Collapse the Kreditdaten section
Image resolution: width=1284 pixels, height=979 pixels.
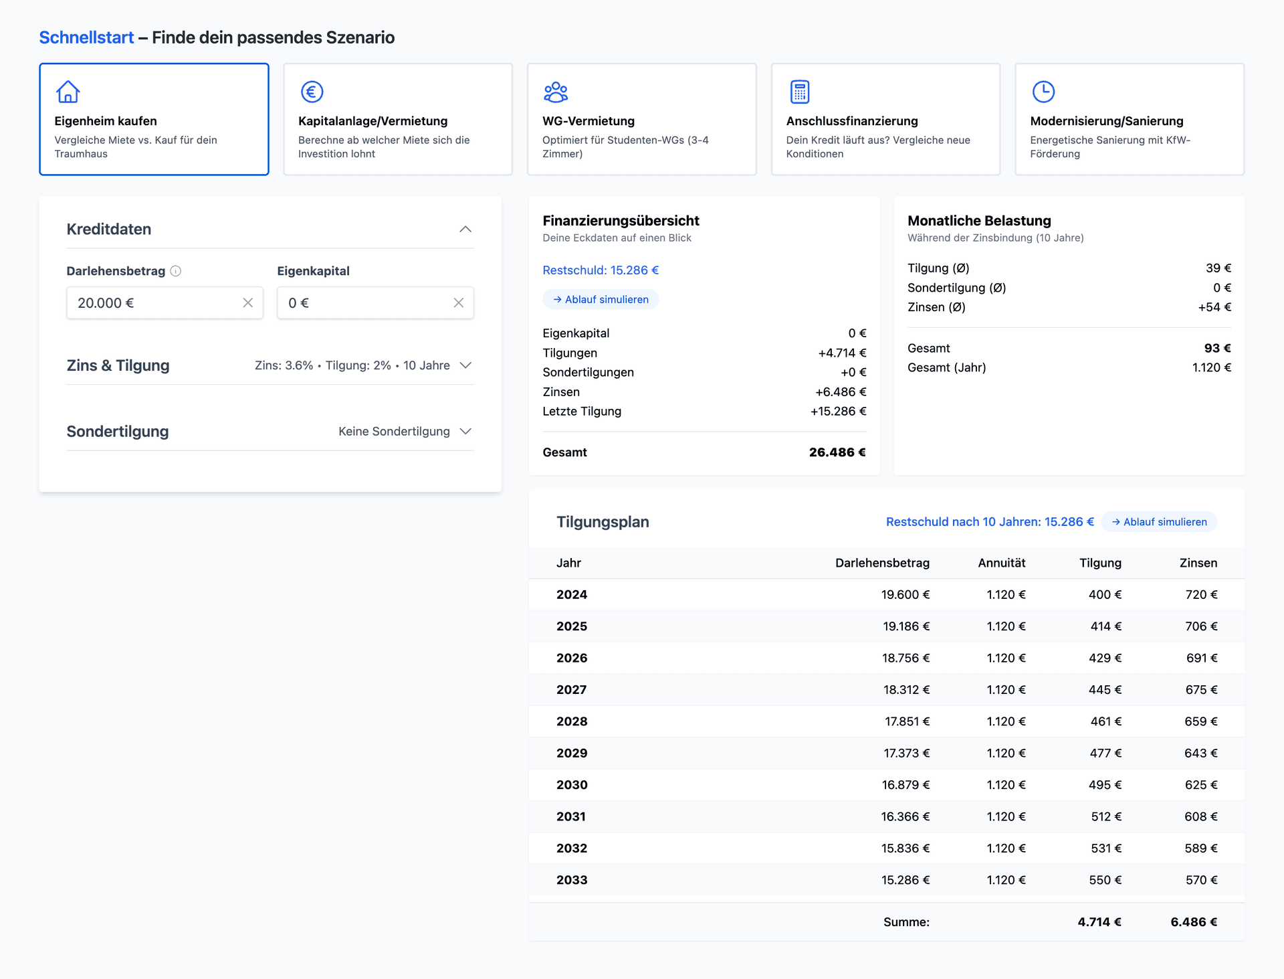tap(465, 230)
